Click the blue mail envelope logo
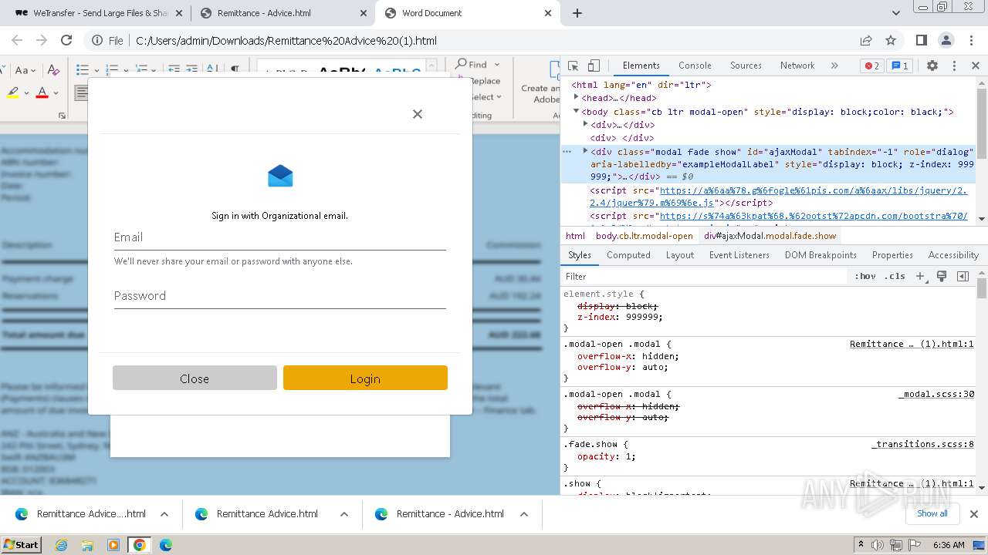The width and height of the screenshot is (988, 555). 280,177
